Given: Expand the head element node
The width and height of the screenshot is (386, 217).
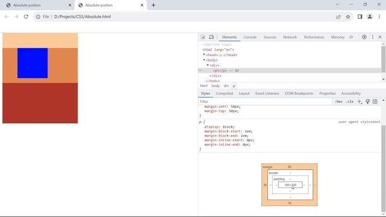Looking at the screenshot, I should 204,55.
